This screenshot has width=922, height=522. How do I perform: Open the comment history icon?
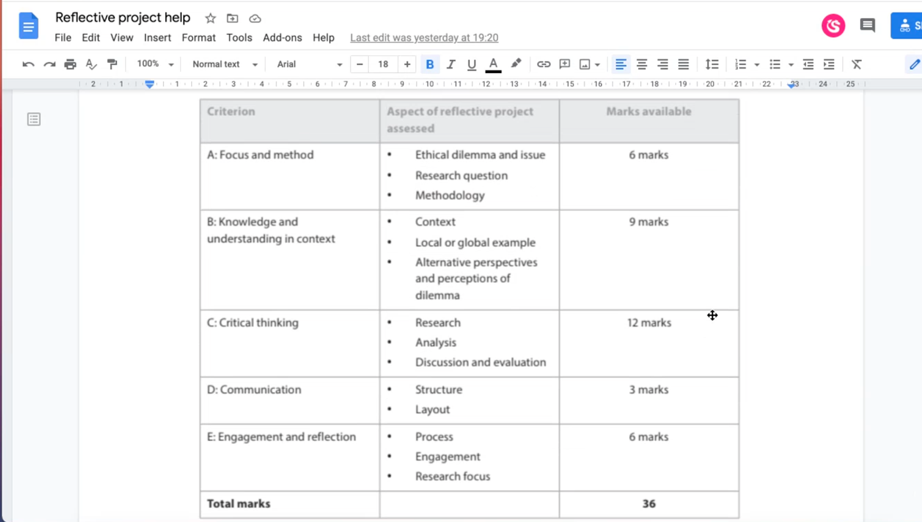click(x=867, y=25)
